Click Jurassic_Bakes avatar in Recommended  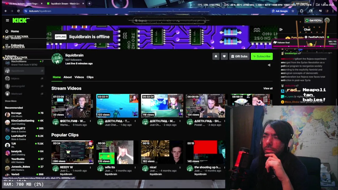point(7,168)
